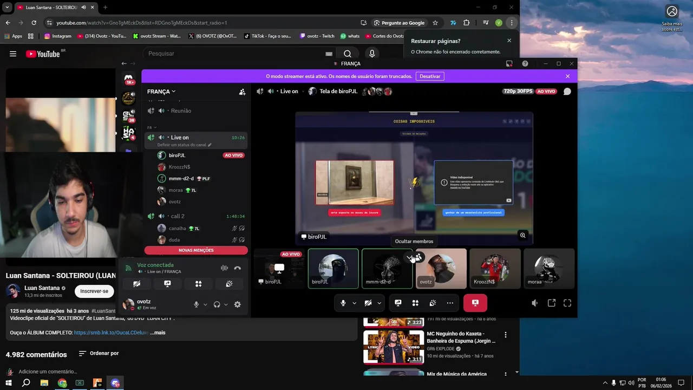
Task: Open the Discord inbox icon in title bar
Action: tap(509, 63)
